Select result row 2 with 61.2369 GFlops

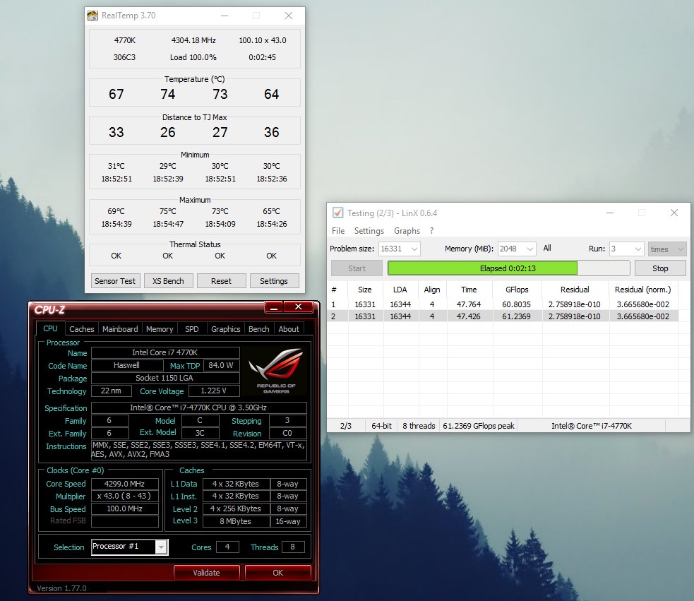click(x=503, y=316)
